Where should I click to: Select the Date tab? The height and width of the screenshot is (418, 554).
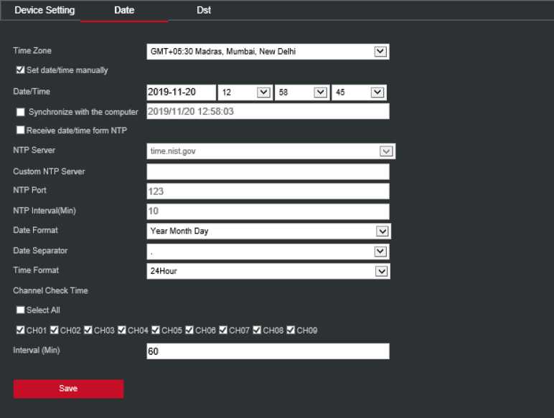pos(124,11)
